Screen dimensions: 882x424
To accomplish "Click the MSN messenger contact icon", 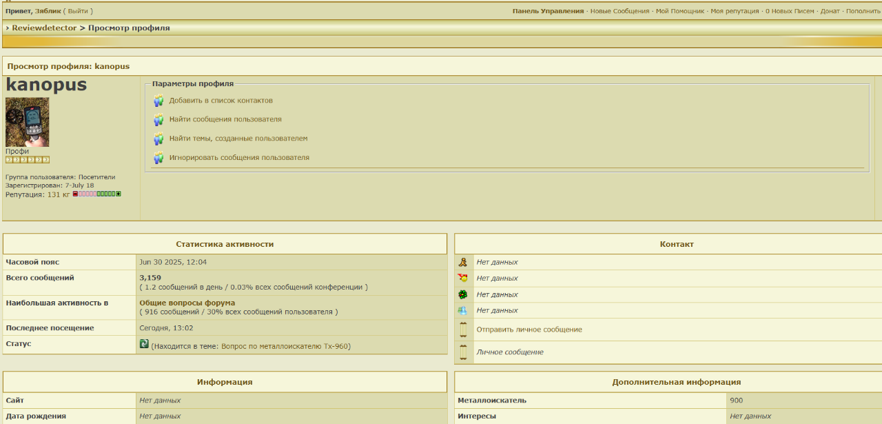I will (463, 310).
